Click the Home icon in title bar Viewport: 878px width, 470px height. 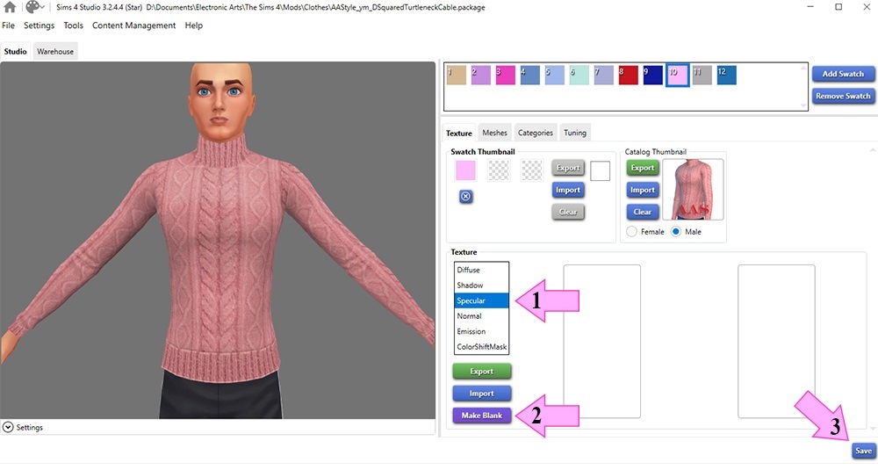(10, 8)
